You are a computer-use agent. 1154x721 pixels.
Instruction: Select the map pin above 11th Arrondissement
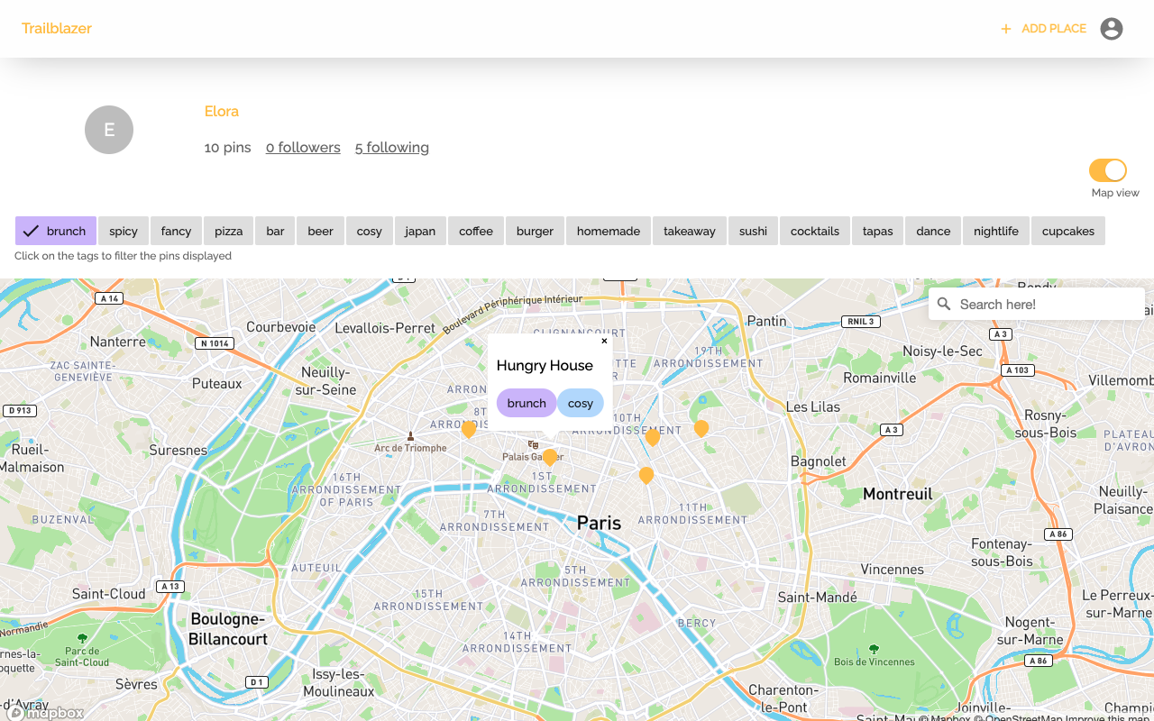point(646,476)
